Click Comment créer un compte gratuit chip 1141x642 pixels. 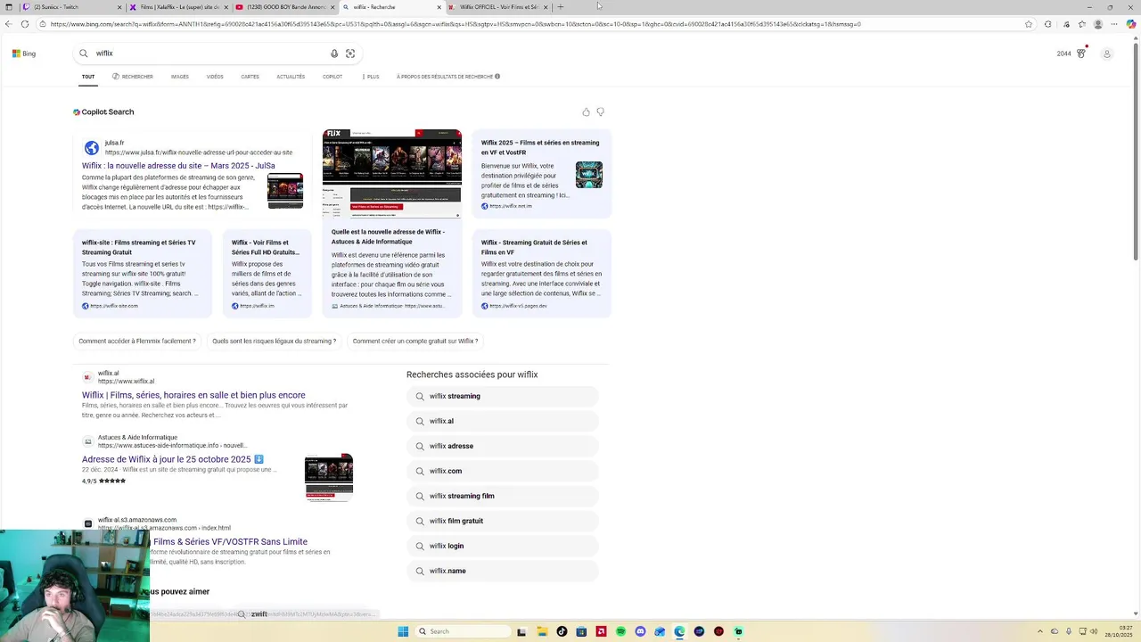(x=415, y=341)
